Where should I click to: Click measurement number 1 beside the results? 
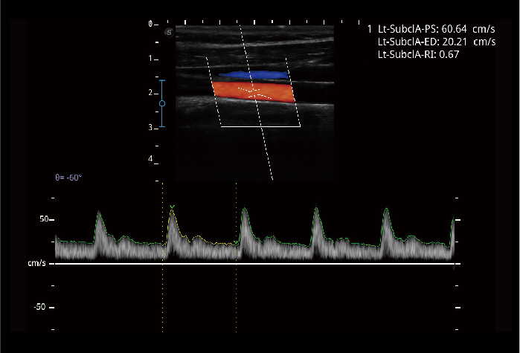coord(370,29)
